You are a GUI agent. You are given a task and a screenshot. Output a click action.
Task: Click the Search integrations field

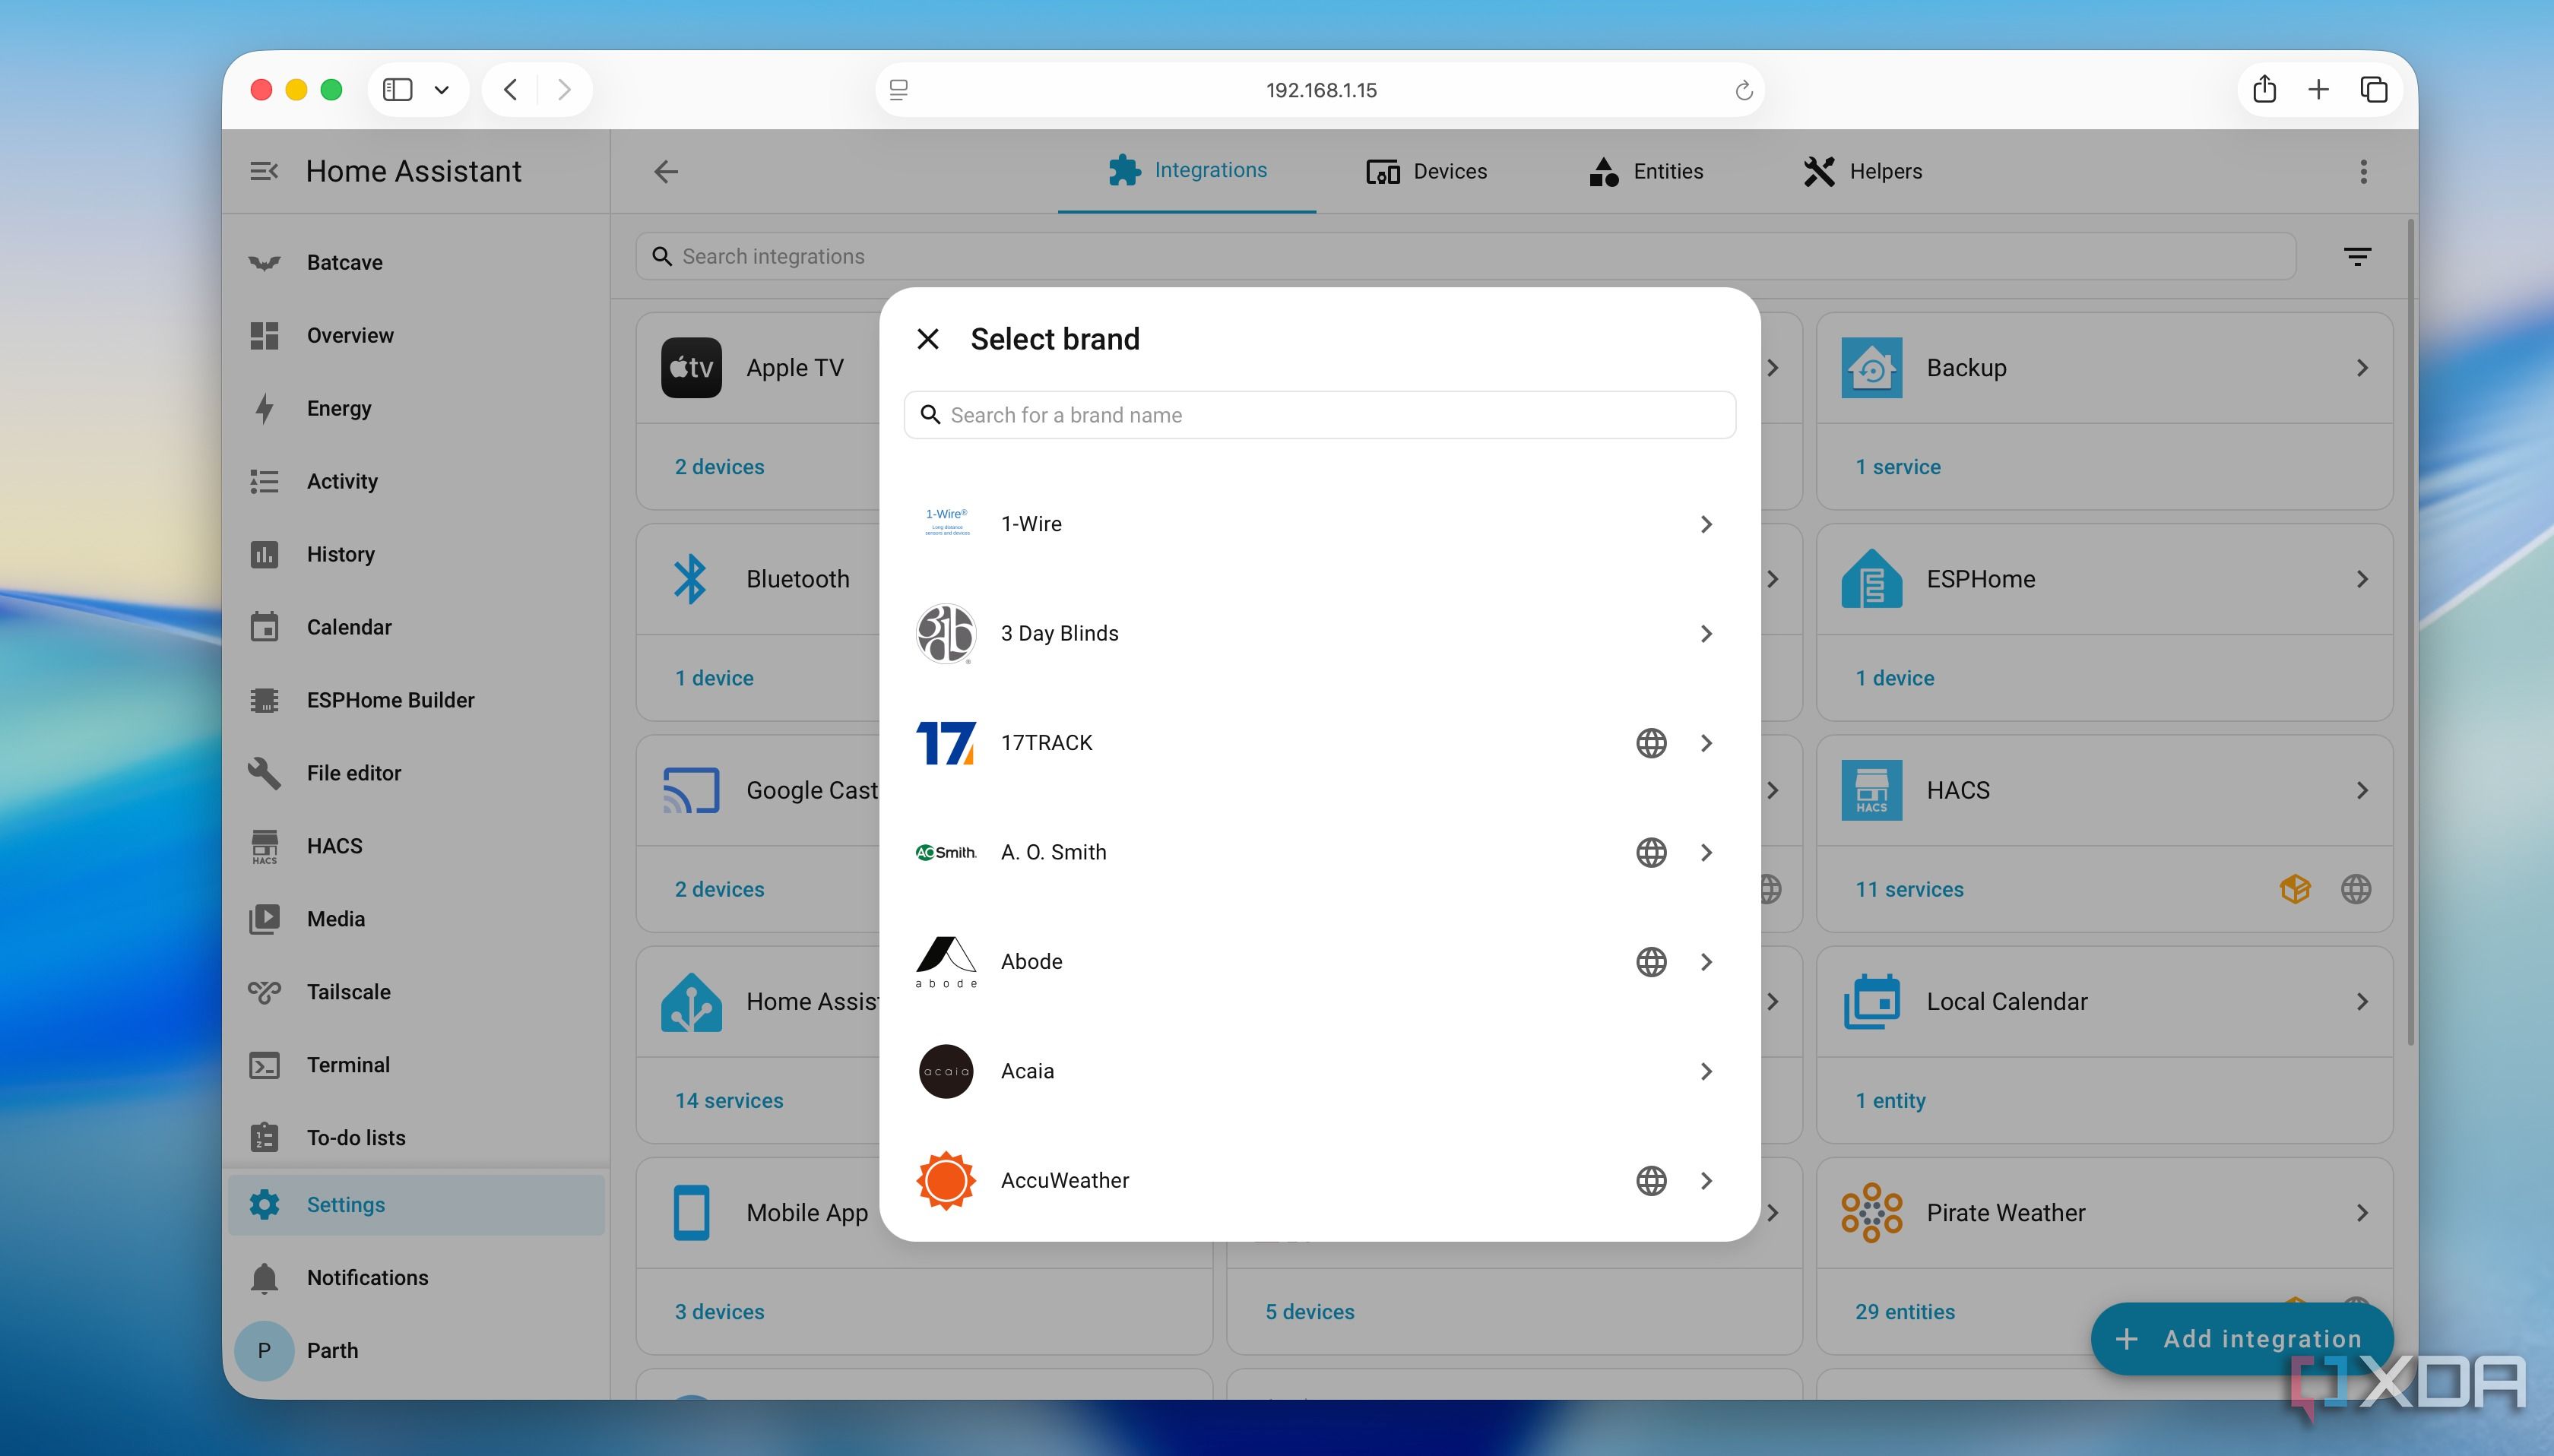click(x=1466, y=257)
